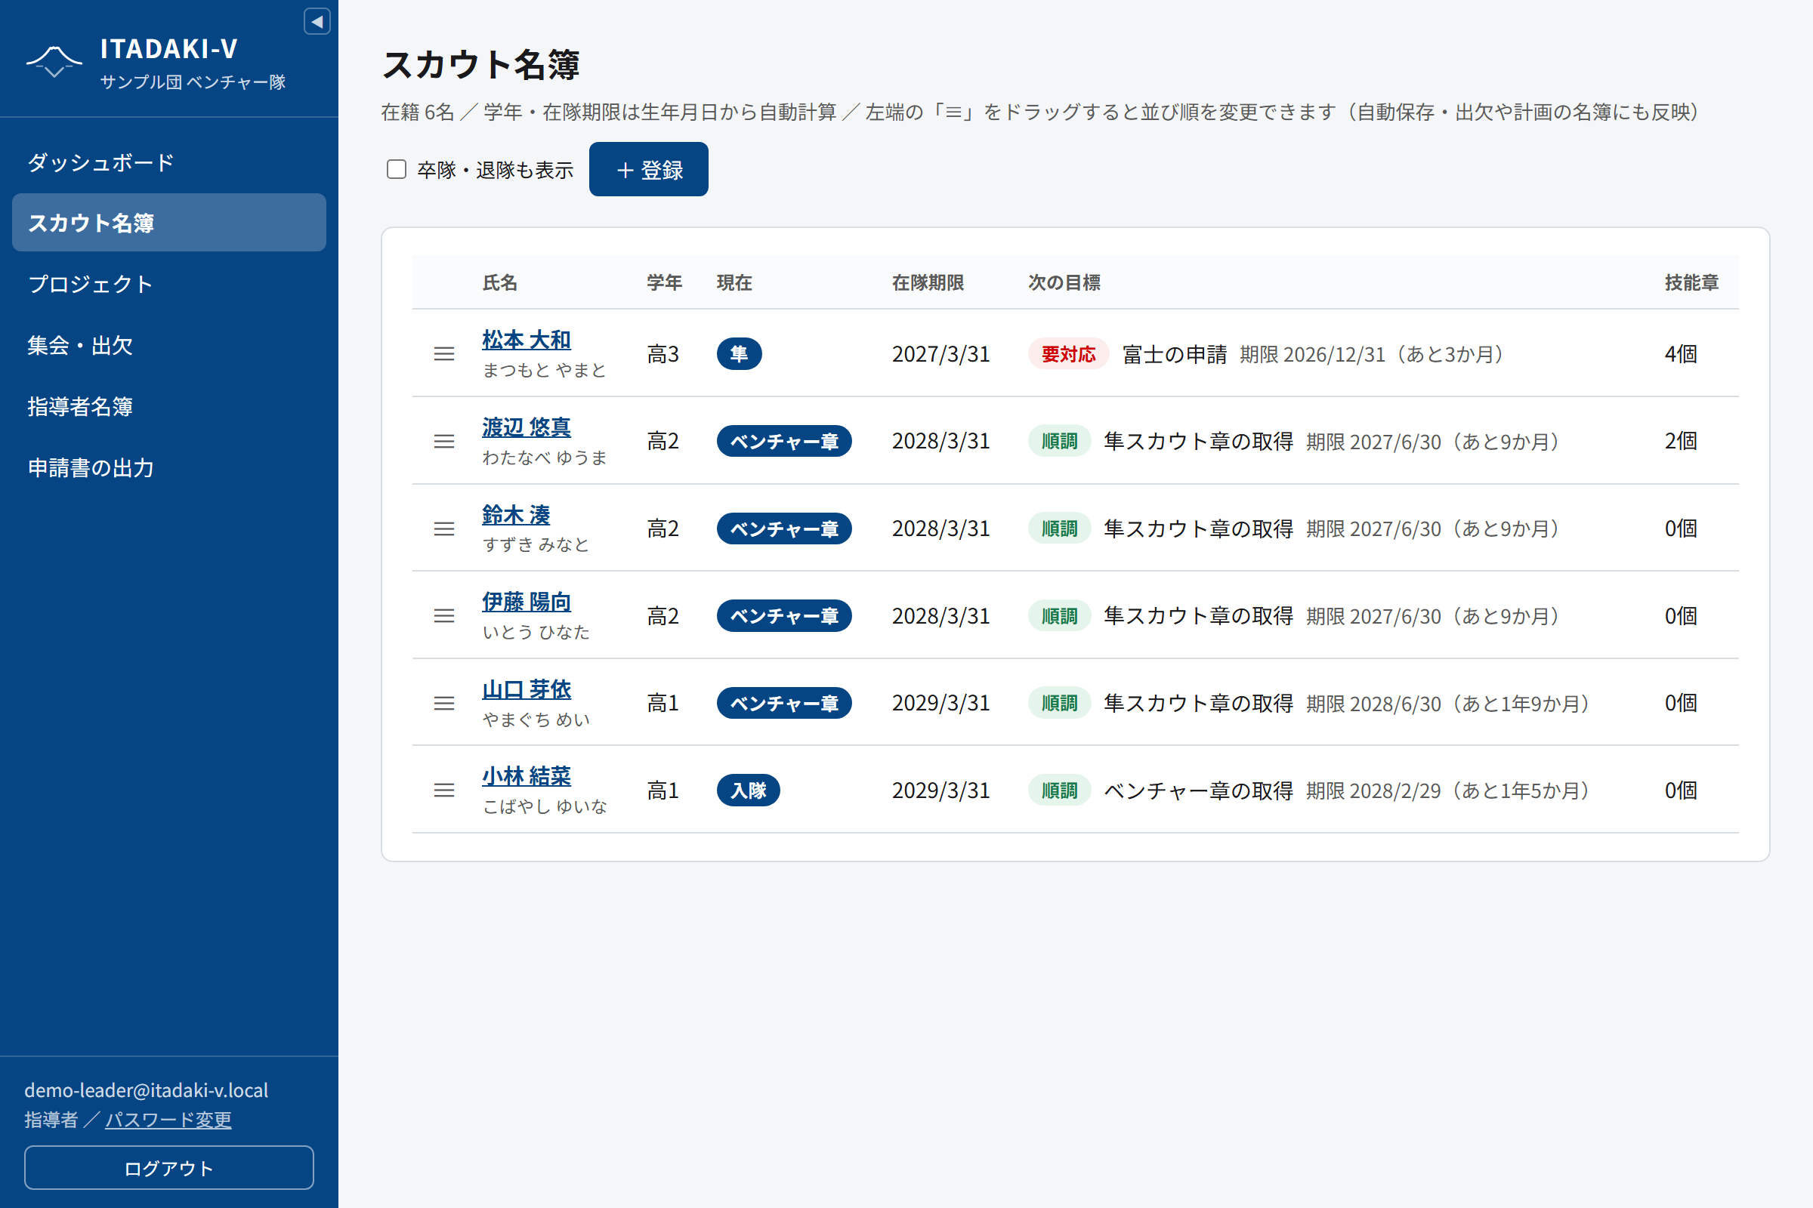Click ベンチャー章の取得 goal text
The image size is (1813, 1208).
(1198, 790)
